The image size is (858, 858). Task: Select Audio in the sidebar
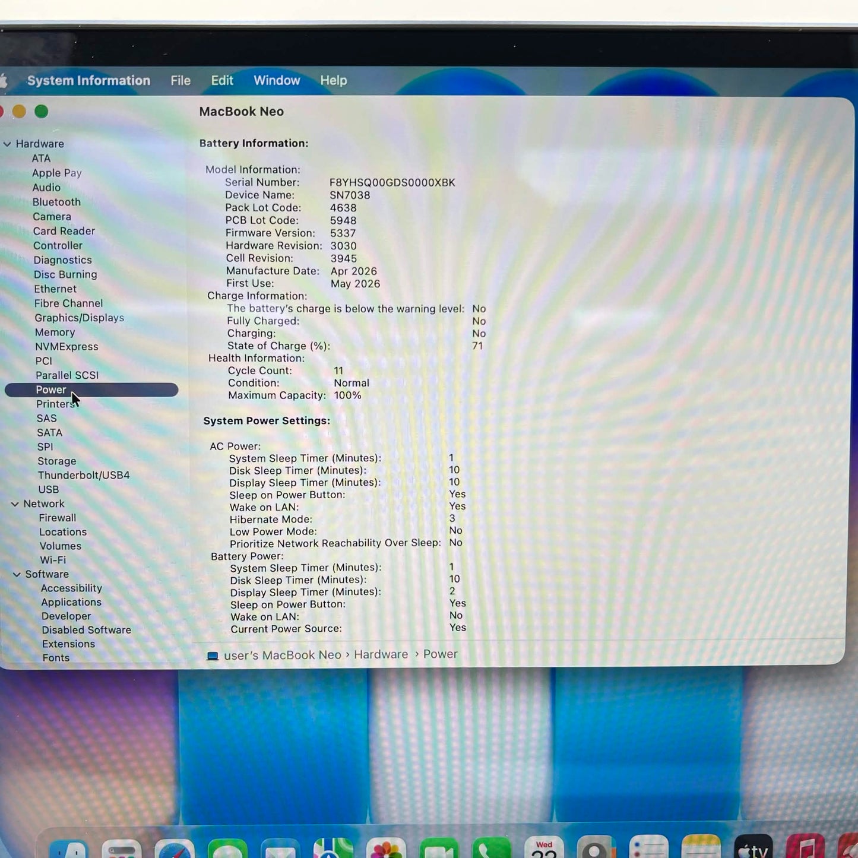(x=46, y=188)
